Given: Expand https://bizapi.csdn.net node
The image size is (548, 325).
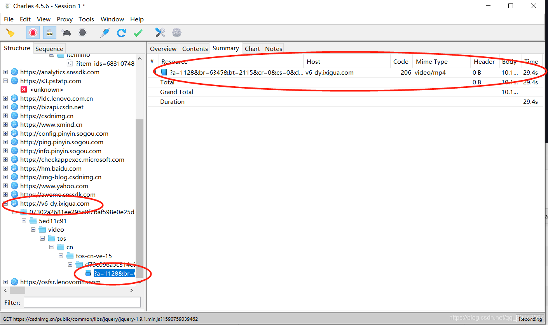Looking at the screenshot, I should (5, 107).
